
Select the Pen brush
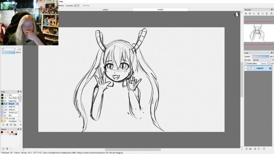pos(10,95)
